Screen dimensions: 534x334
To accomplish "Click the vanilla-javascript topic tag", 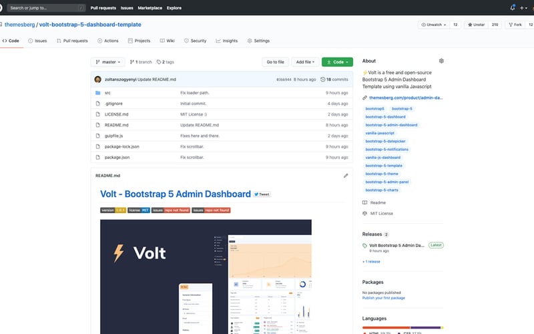I will 380,133.
